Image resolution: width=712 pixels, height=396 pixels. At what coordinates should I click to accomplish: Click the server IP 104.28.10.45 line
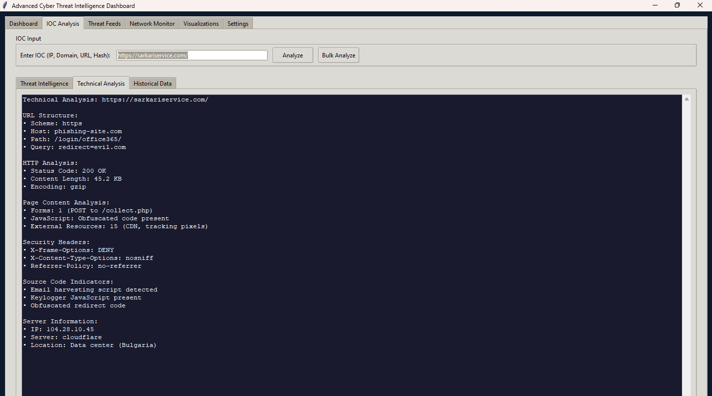pos(62,329)
